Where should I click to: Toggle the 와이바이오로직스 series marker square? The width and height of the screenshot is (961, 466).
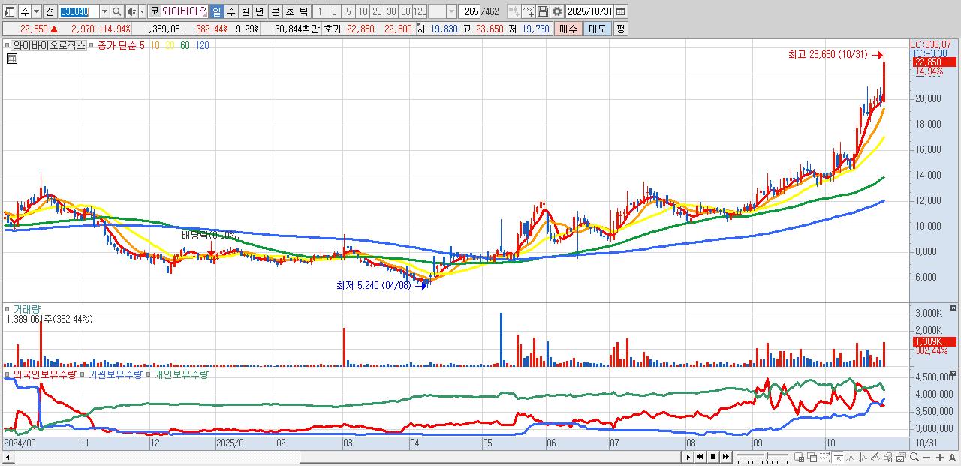[x=9, y=45]
